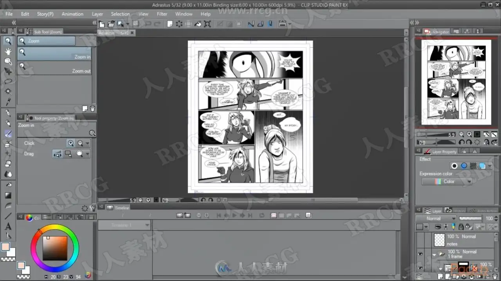
Task: Select the Operation object tool
Action: tap(8, 61)
